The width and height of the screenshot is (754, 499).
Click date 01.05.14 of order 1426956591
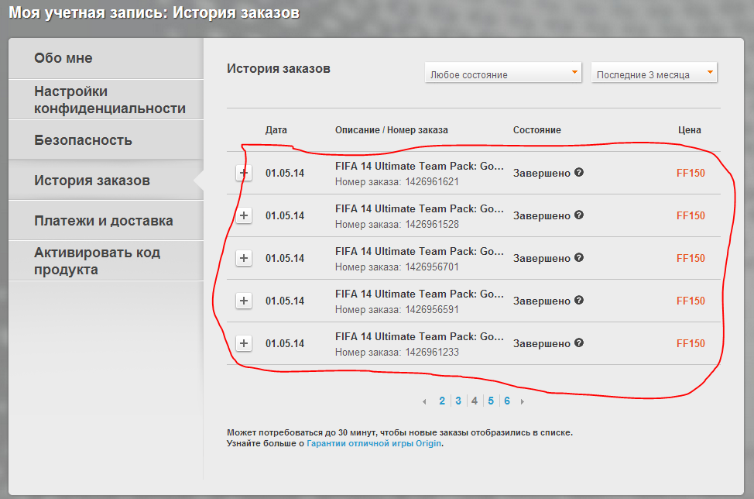(285, 301)
